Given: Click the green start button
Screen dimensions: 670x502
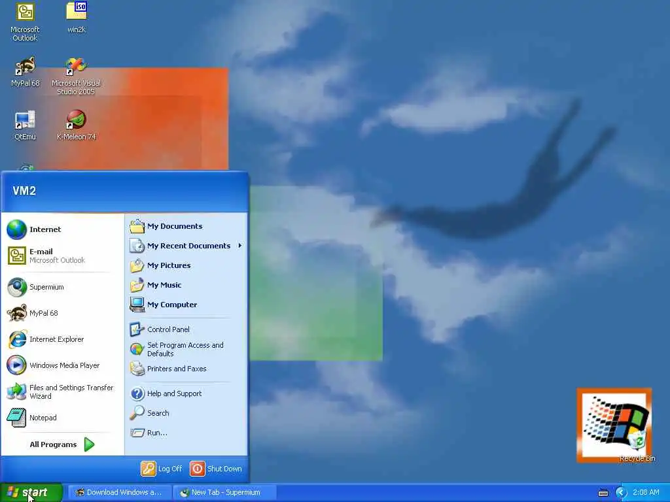Looking at the screenshot, I should click(x=31, y=493).
